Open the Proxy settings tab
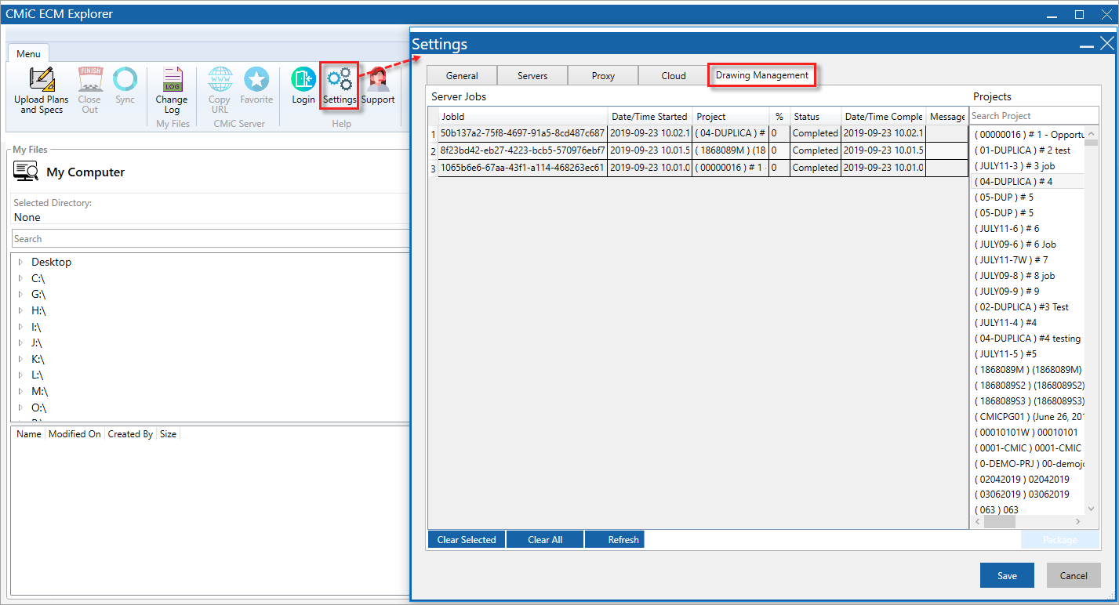The height and width of the screenshot is (605, 1119). [602, 75]
